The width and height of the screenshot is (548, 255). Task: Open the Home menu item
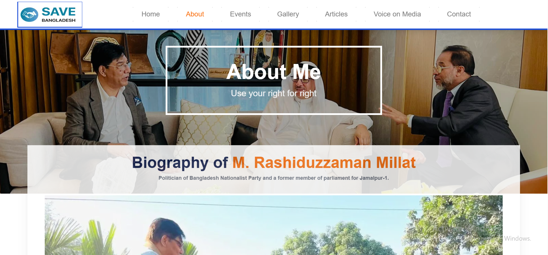tap(151, 14)
